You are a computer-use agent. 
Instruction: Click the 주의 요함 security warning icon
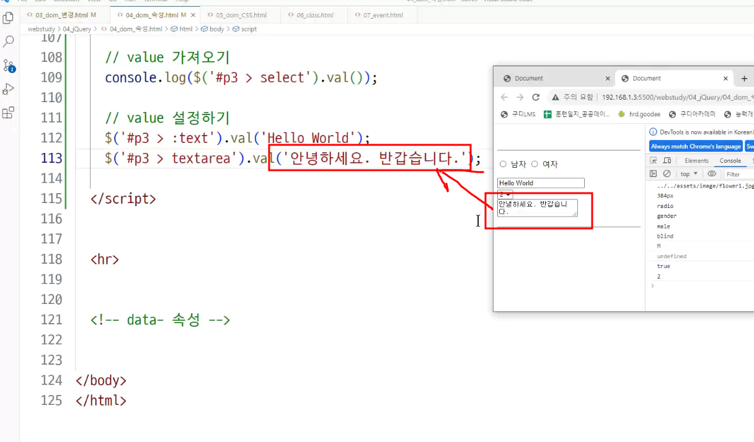[x=556, y=97]
